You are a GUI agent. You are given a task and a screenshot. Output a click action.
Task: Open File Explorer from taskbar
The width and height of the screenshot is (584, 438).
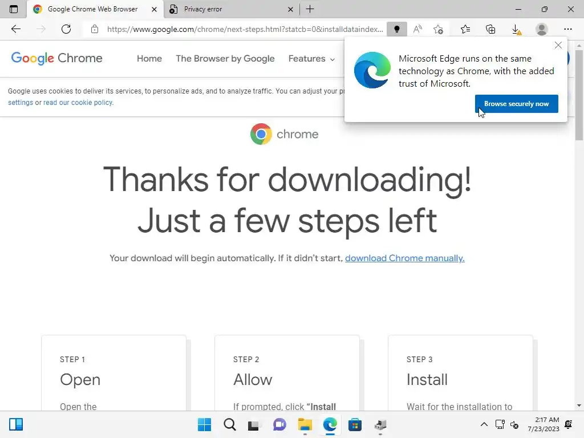coord(305,424)
